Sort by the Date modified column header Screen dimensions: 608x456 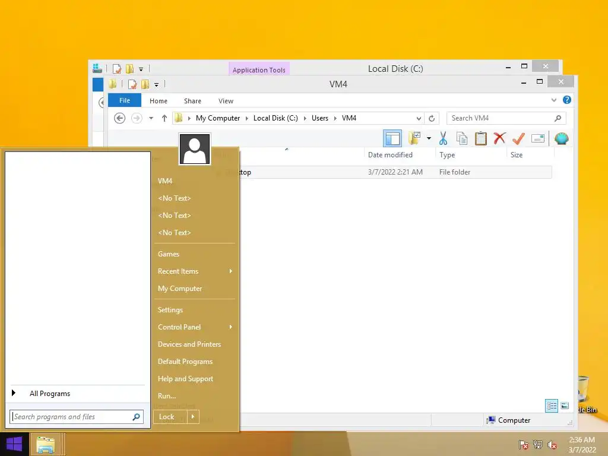pos(390,155)
